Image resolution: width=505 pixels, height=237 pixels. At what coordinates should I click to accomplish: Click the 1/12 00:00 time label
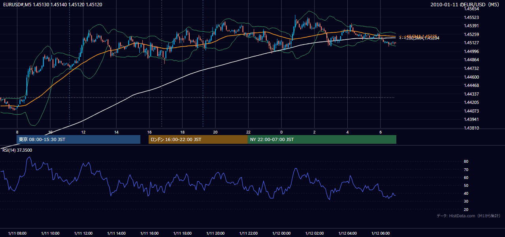tap(281, 233)
